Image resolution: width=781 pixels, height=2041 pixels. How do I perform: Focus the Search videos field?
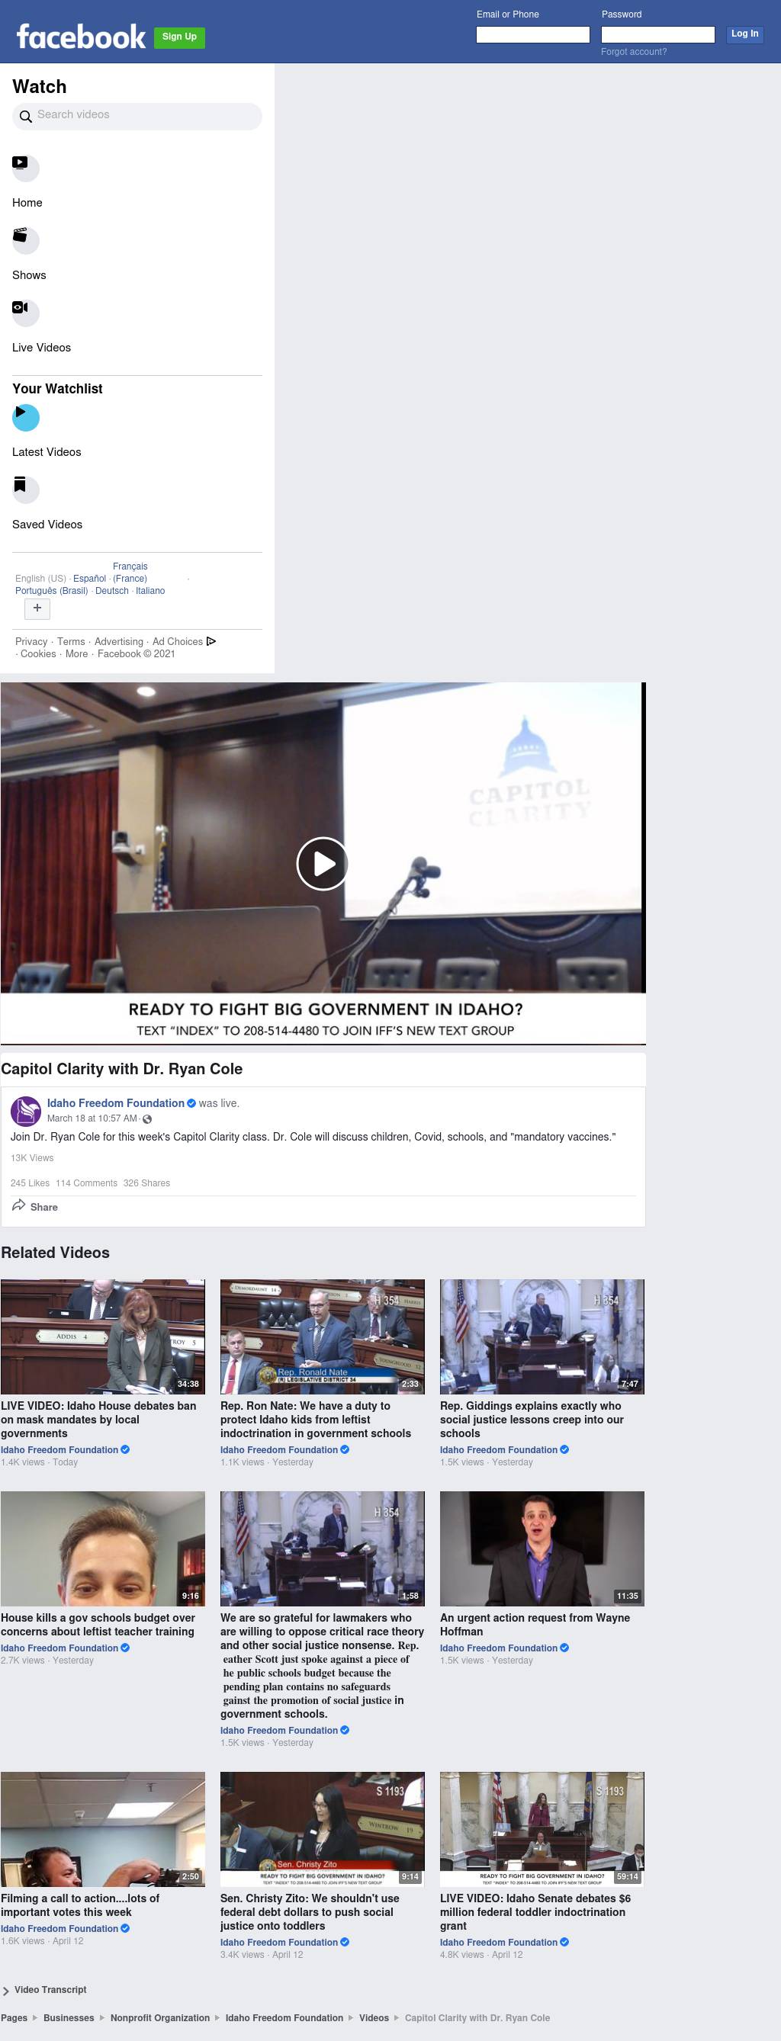click(143, 115)
